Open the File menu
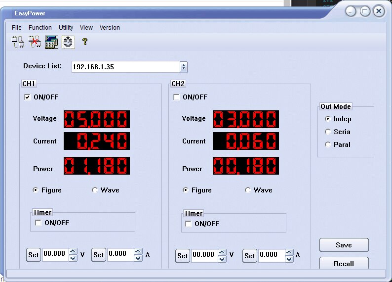392x282 pixels. tap(17, 28)
